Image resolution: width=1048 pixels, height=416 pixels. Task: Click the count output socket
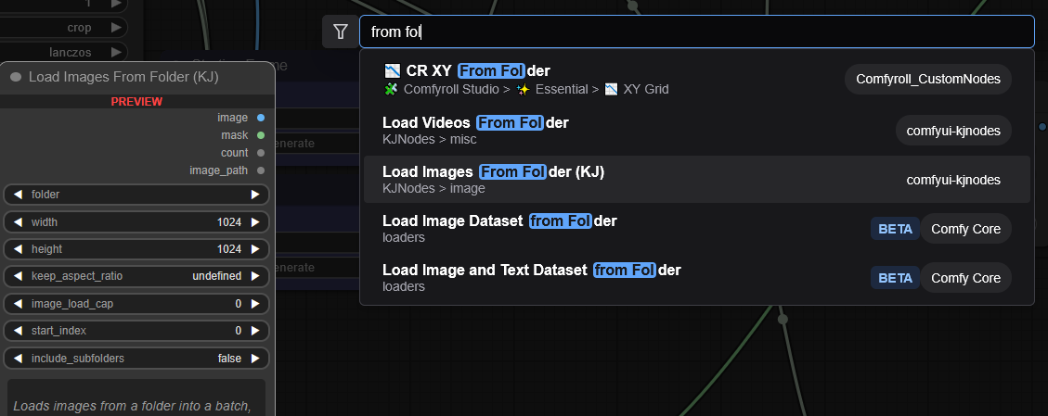coord(261,153)
